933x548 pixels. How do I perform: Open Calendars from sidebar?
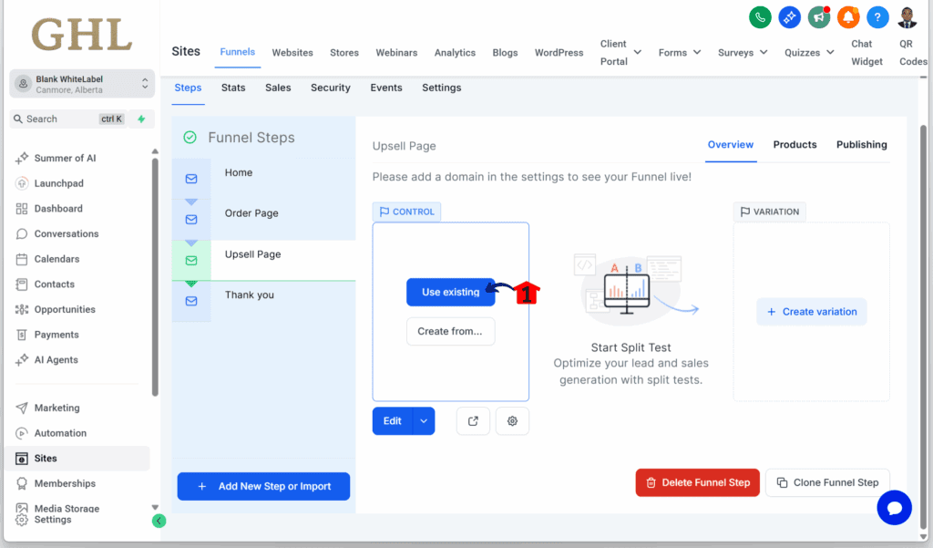tap(56, 259)
